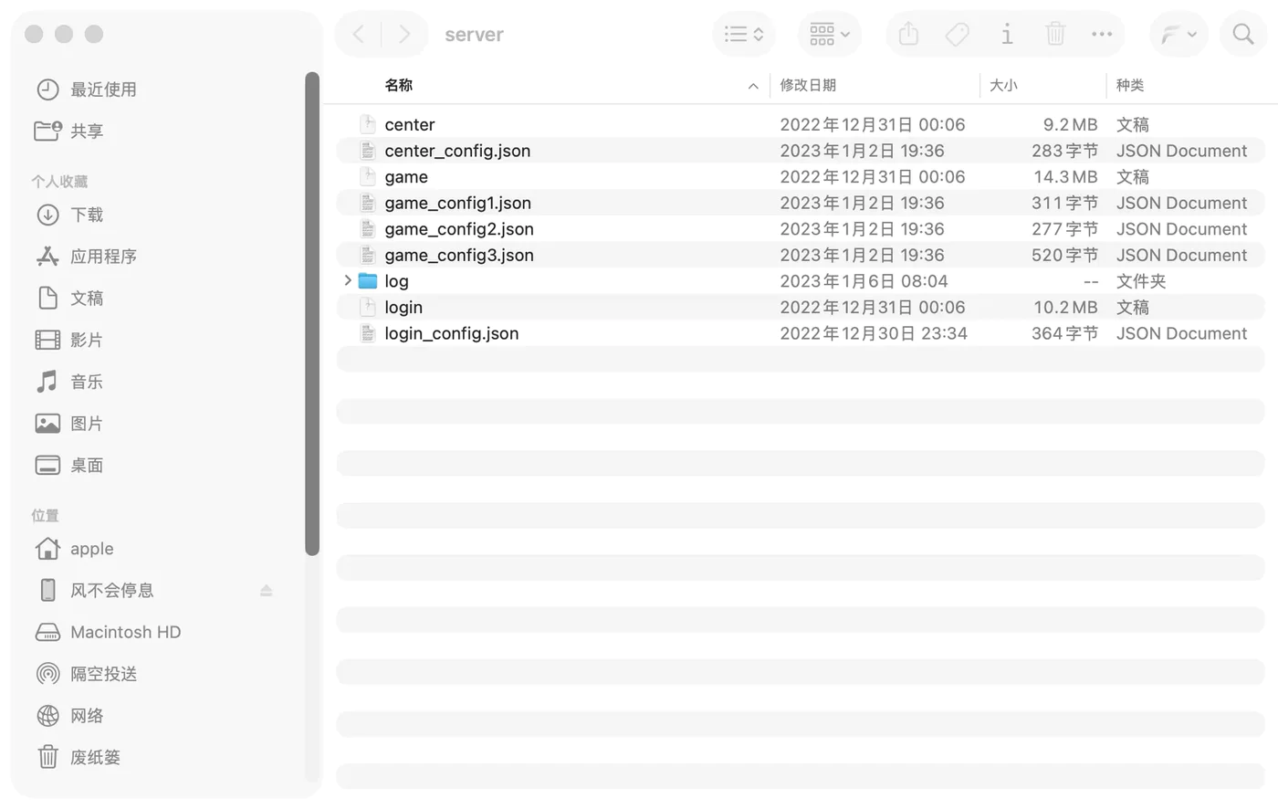The image size is (1278, 809).
Task: Open the toolbar dropdown beside the search icon
Action: tap(1178, 35)
